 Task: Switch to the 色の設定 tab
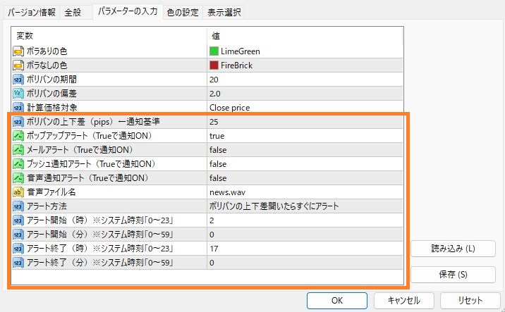point(183,12)
